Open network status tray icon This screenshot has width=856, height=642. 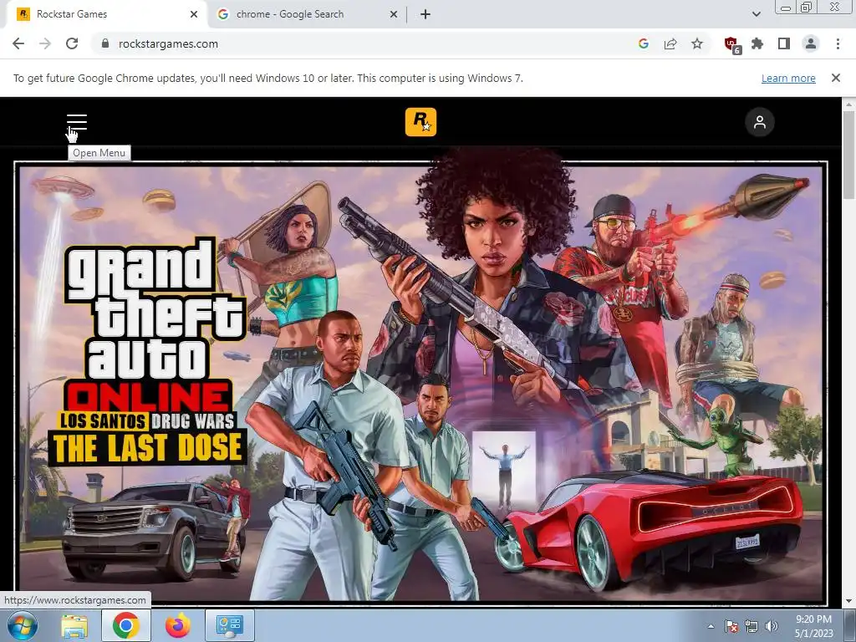[x=752, y=626]
